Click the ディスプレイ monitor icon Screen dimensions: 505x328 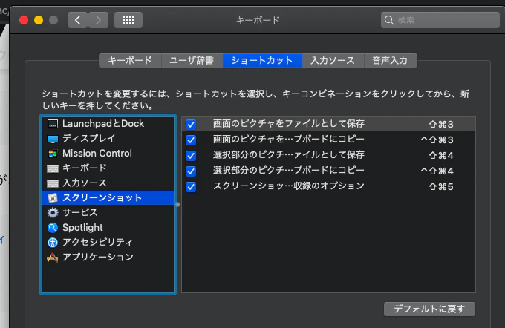click(x=53, y=139)
